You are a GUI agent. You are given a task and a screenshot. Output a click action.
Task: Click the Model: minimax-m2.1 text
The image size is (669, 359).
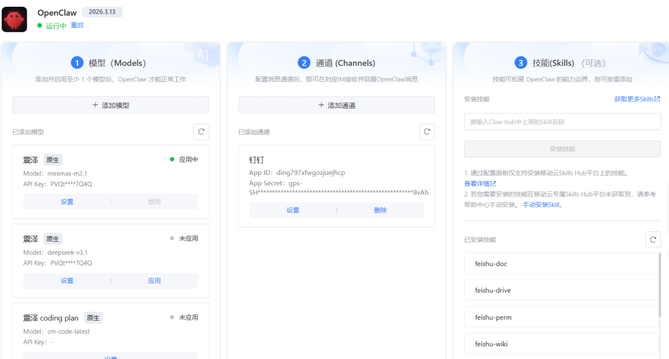click(x=55, y=174)
